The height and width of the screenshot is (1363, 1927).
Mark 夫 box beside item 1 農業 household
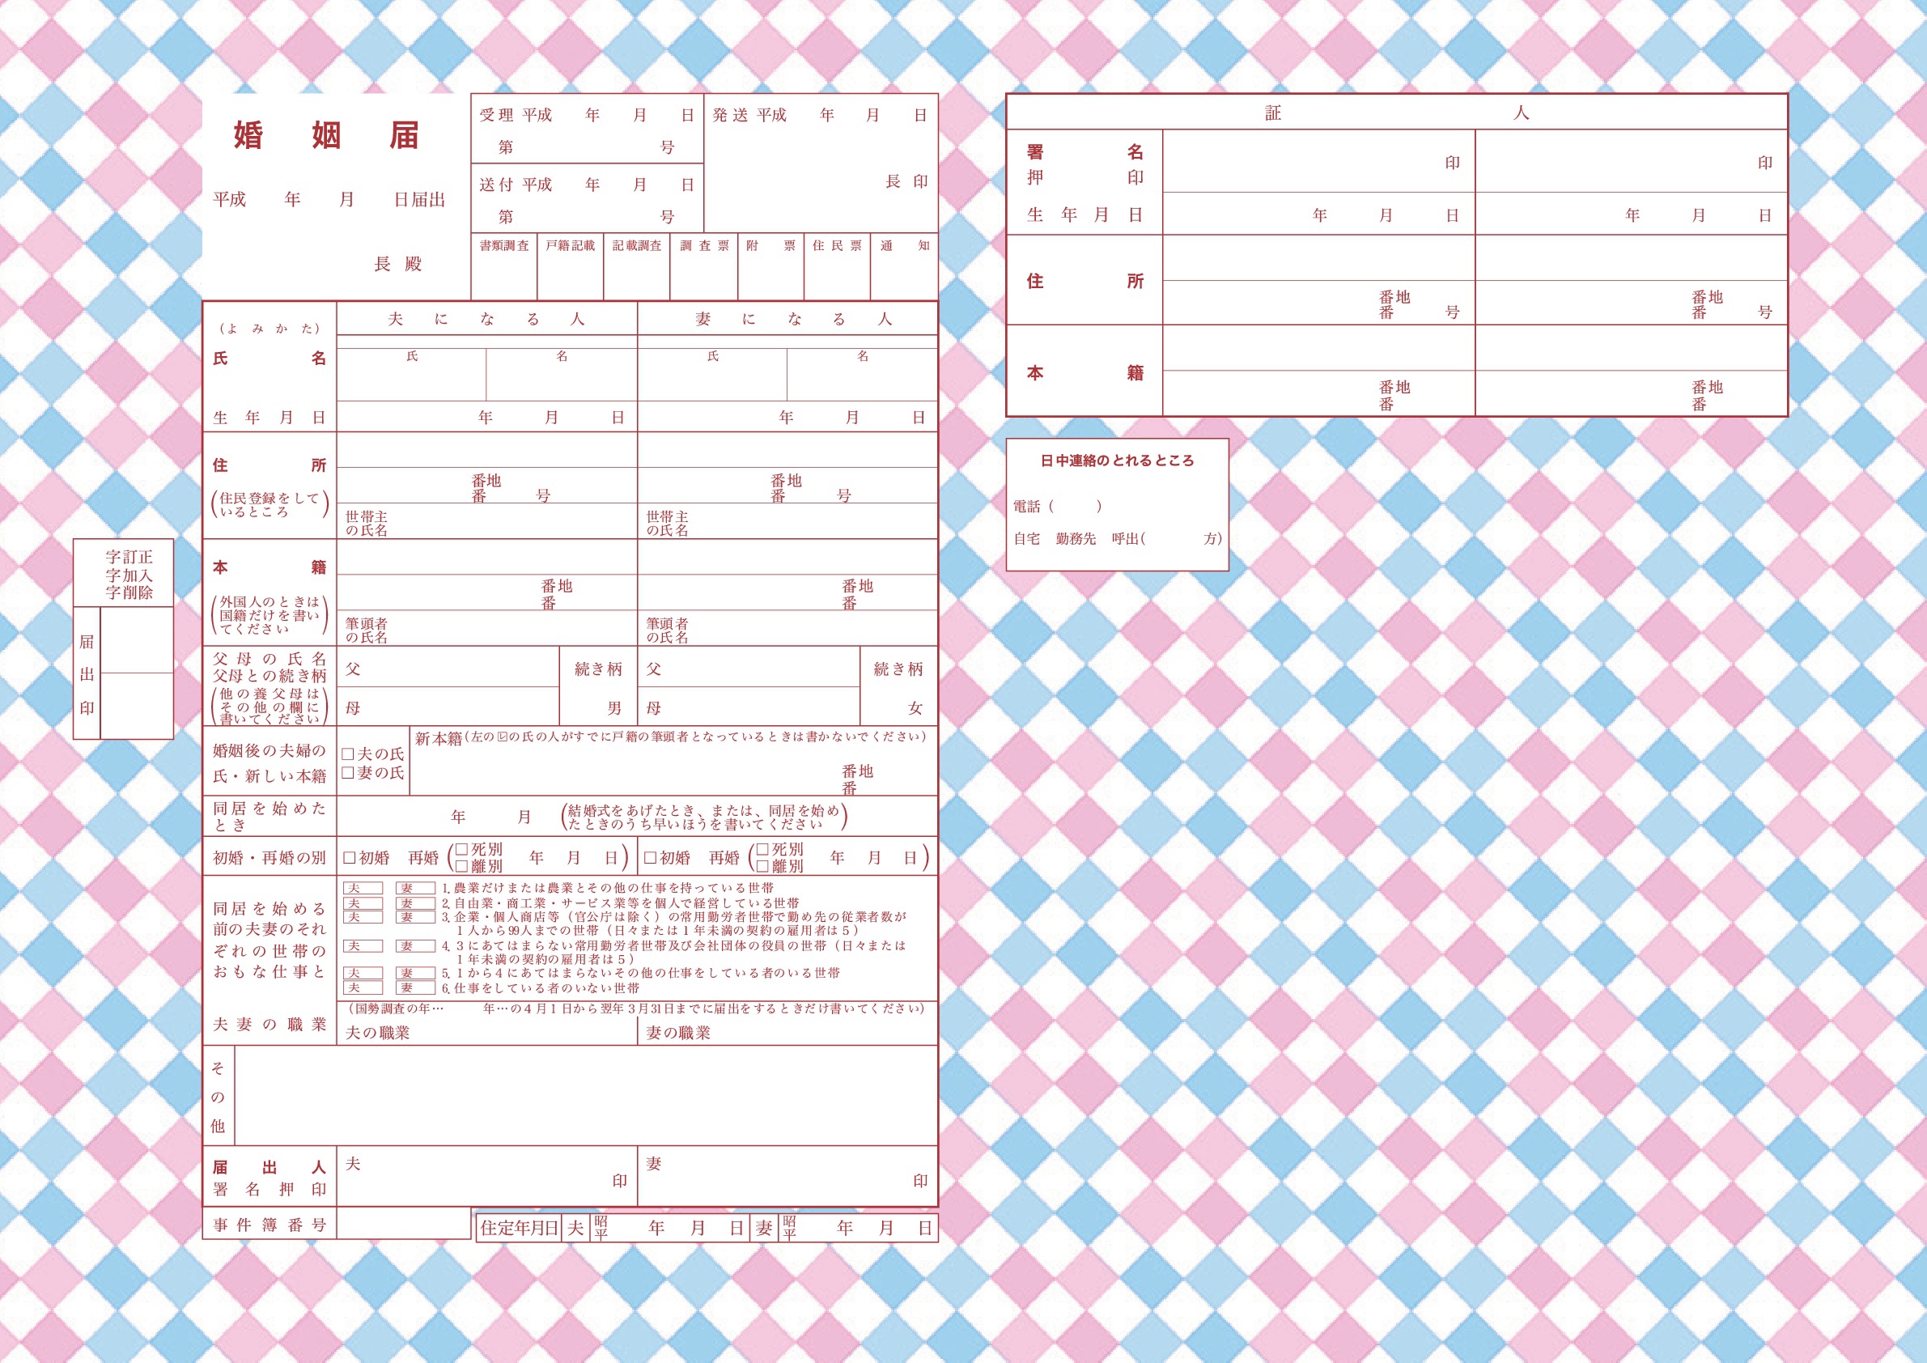pos(363,888)
